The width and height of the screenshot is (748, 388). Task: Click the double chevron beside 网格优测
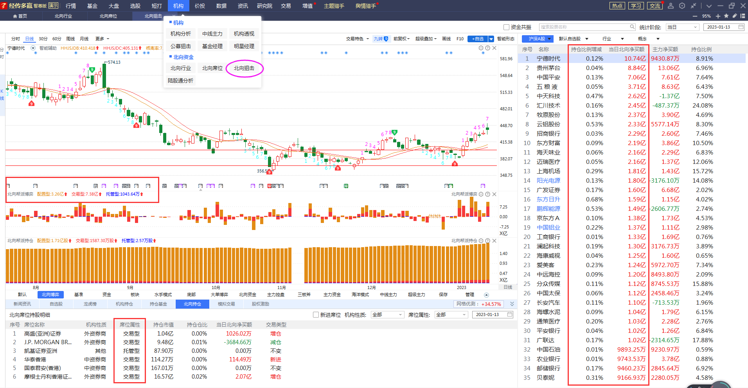[512, 304]
